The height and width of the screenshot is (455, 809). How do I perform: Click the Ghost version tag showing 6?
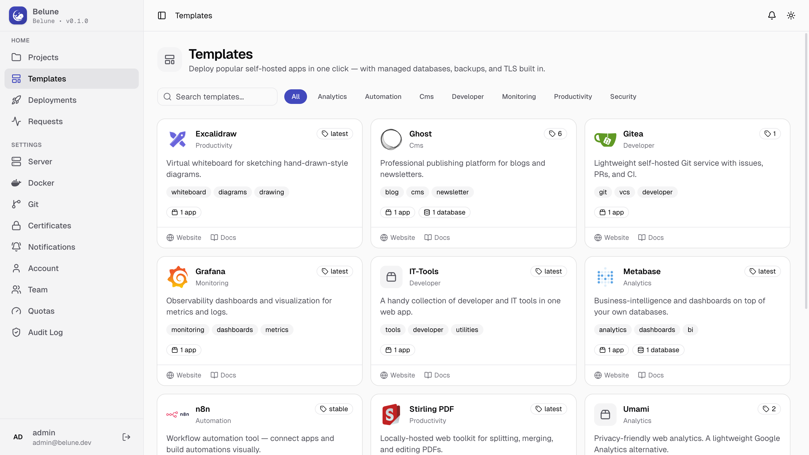click(x=555, y=134)
